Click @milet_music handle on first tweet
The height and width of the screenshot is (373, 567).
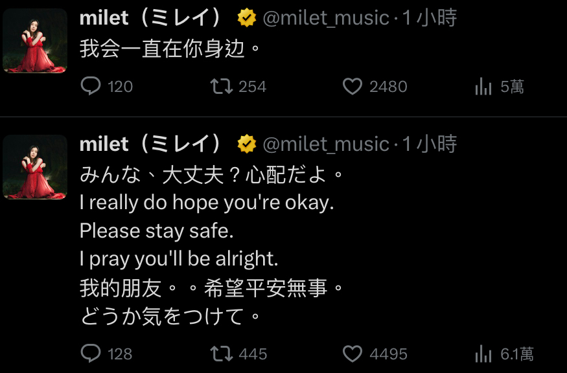pyautogui.click(x=326, y=18)
